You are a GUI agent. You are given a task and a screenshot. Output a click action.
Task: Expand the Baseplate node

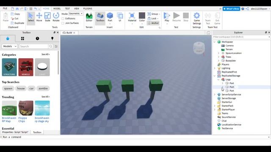[x=218, y=61]
